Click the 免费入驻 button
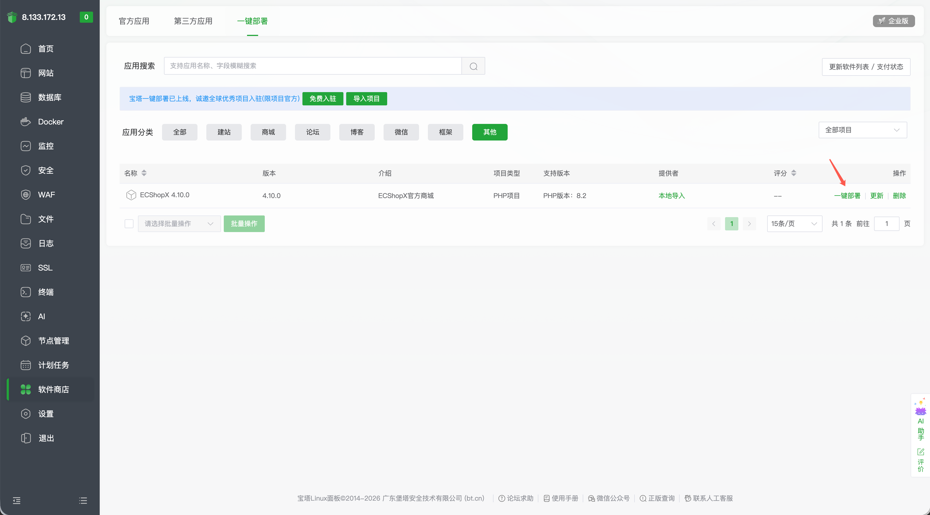930x515 pixels. [323, 98]
